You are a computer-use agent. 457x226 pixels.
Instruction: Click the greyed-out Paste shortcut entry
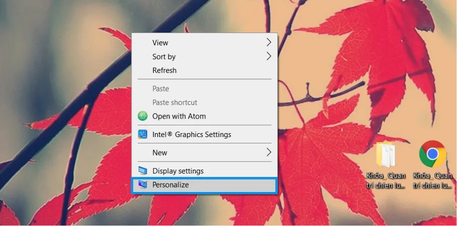(175, 103)
